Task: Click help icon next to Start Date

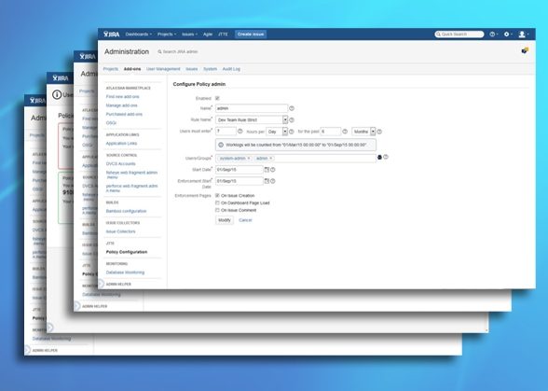Action: (x=273, y=170)
